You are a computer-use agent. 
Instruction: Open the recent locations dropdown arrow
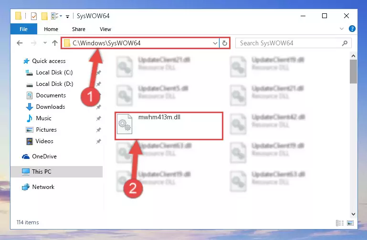45,43
